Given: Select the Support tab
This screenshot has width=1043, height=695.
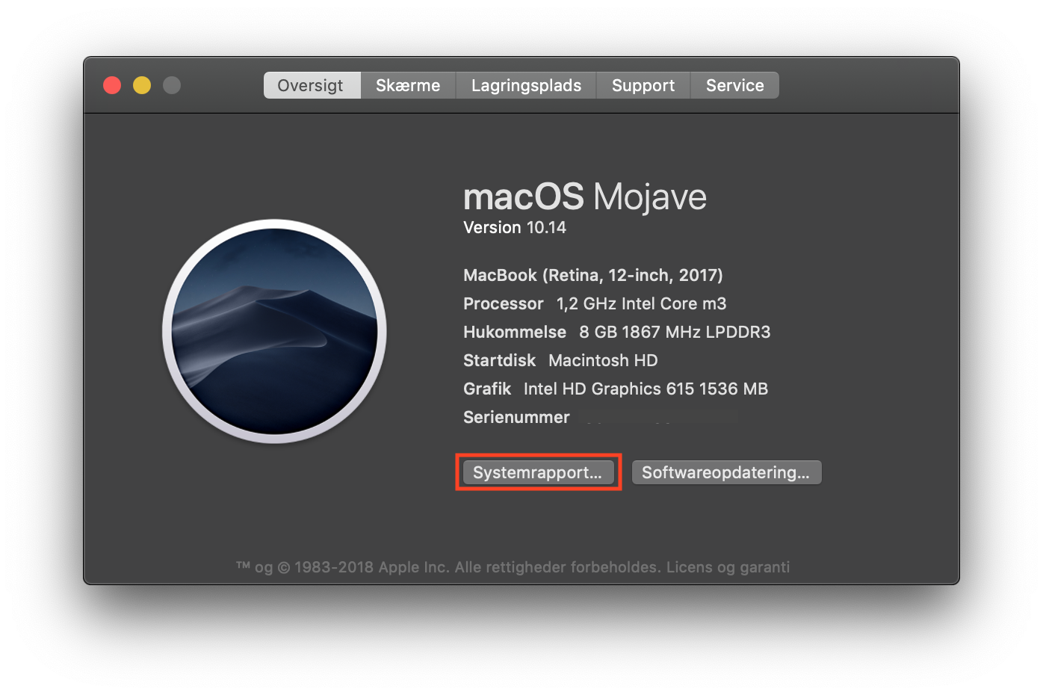Looking at the screenshot, I should 643,85.
